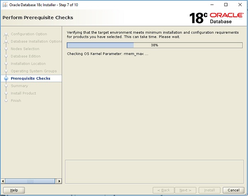Click the empty details box at bottom
The image size is (248, 196).
(154, 172)
